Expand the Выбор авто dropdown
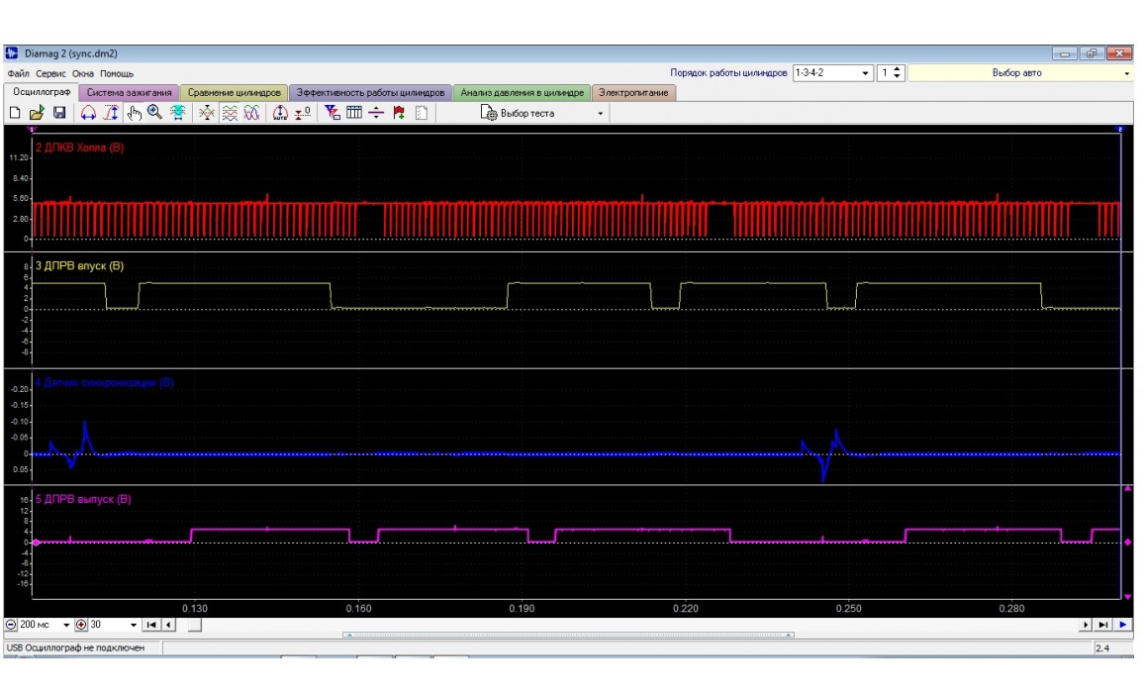The width and height of the screenshot is (1144, 693). tap(1126, 73)
